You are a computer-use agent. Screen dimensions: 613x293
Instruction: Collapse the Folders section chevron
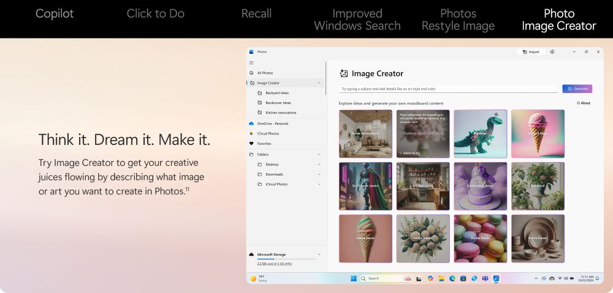[319, 154]
